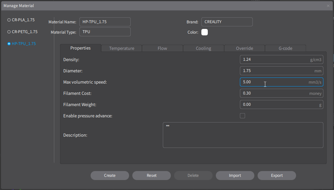Open the Cooling tab
Viewport: 334px width, 190px height.
point(203,48)
